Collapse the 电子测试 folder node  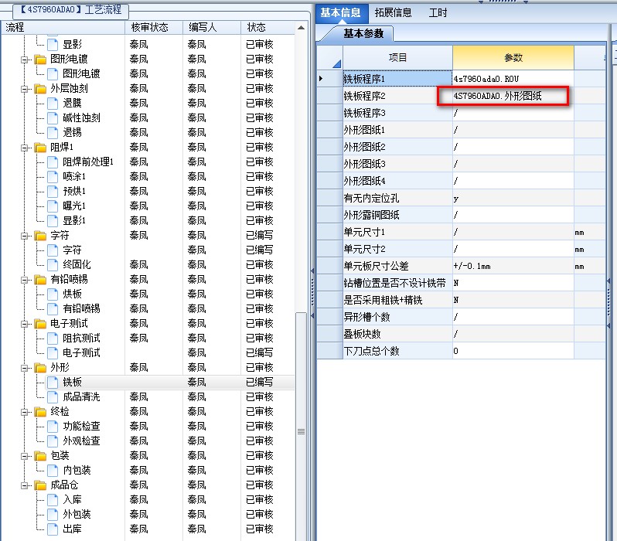(x=25, y=324)
